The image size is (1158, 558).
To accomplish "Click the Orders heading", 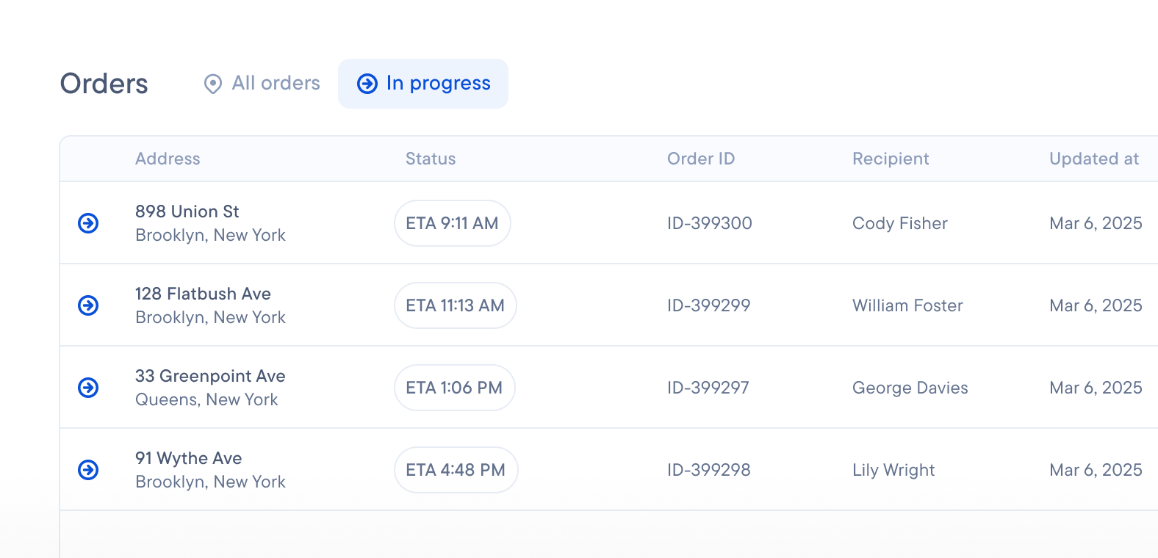I will (103, 84).
